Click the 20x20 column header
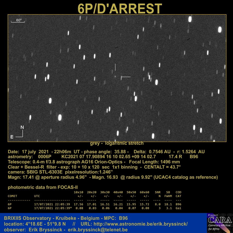Screen dimensions: 233x233 tap(92, 192)
